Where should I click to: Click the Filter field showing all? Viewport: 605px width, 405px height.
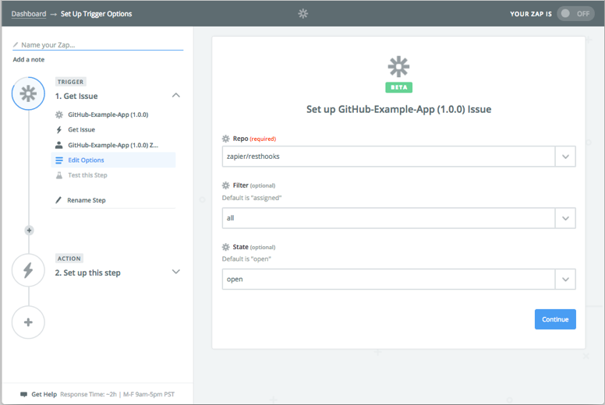[388, 218]
